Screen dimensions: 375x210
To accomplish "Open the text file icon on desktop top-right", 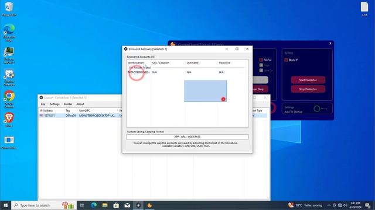I will 364,9.
